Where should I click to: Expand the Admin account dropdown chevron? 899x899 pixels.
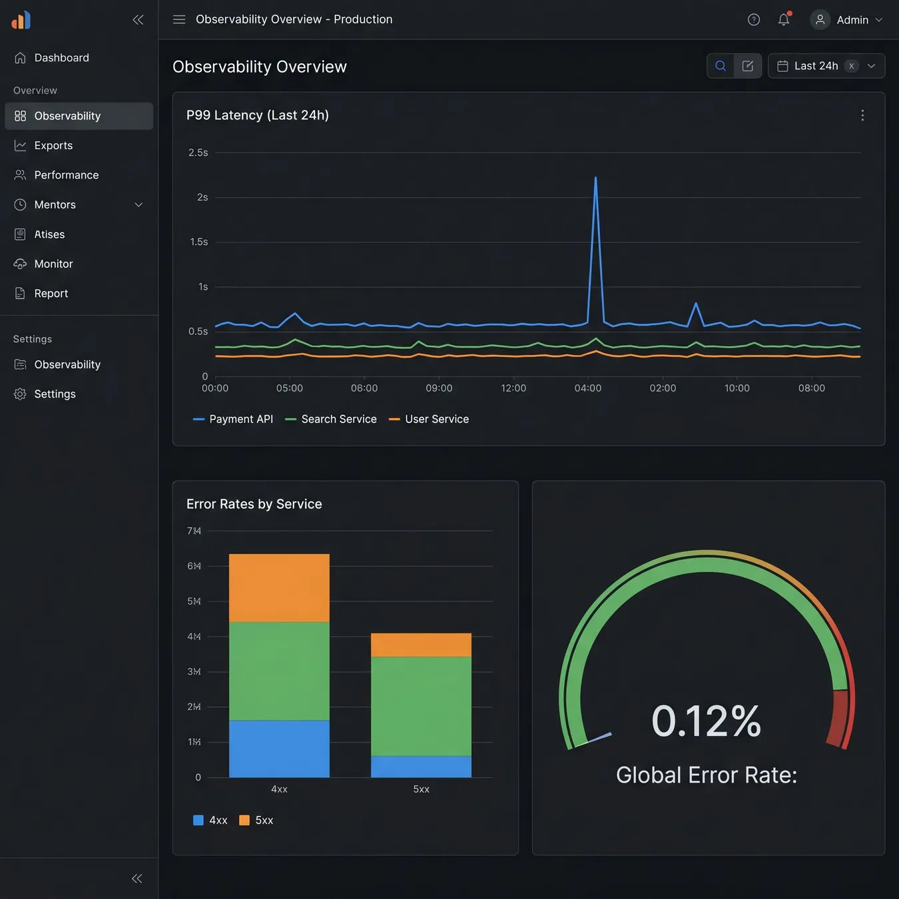[x=879, y=20]
